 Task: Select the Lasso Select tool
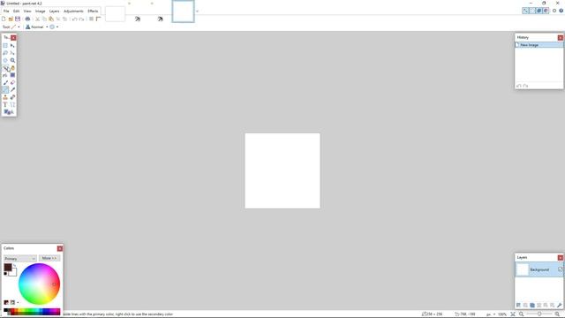[x=5, y=53]
